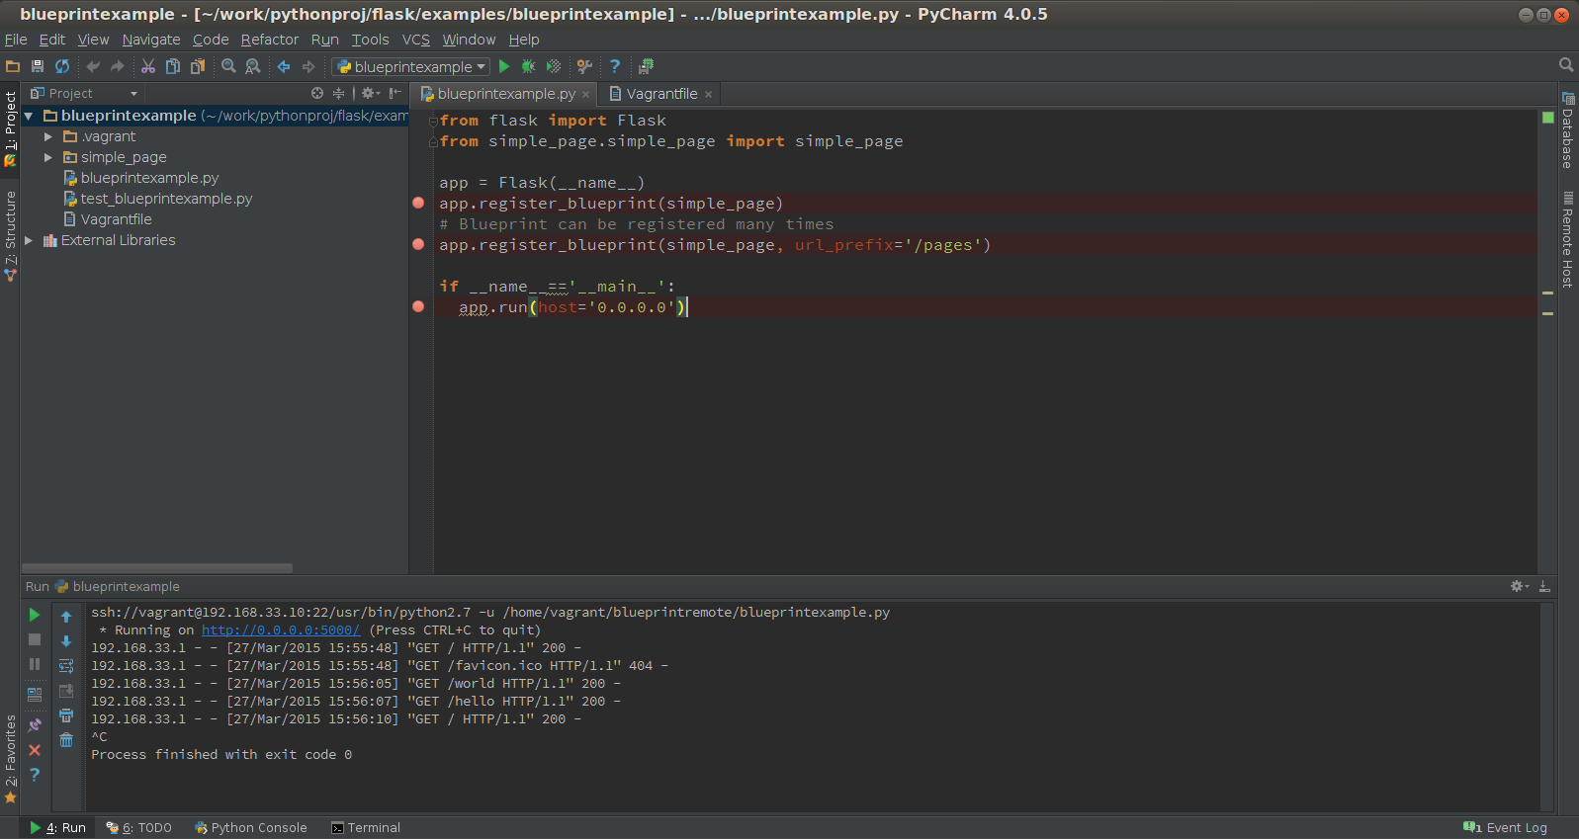Image resolution: width=1579 pixels, height=839 pixels.
Task: Open Run panel help question mark
Action: (35, 775)
